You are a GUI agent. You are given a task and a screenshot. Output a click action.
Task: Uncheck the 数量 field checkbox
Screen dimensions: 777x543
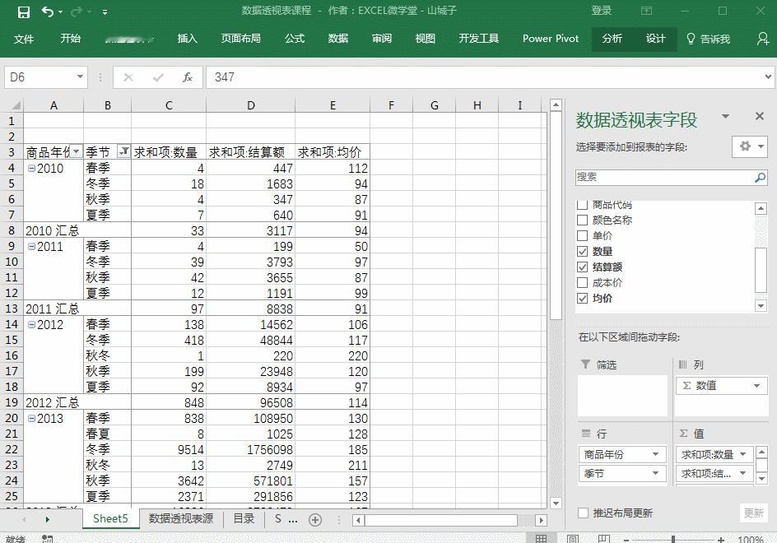click(582, 251)
